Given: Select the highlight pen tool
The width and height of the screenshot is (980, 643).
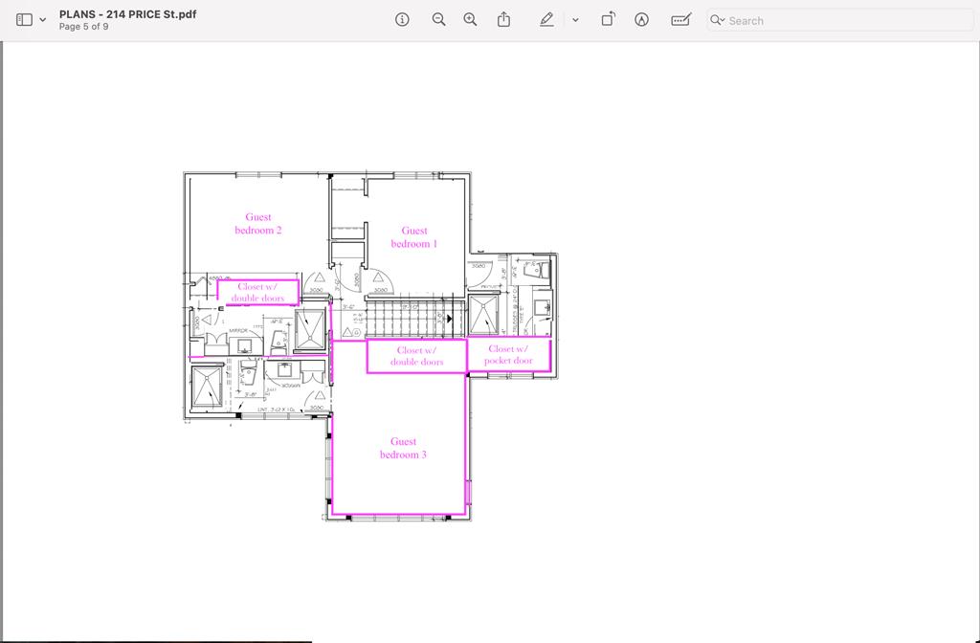Looking at the screenshot, I should 546,20.
